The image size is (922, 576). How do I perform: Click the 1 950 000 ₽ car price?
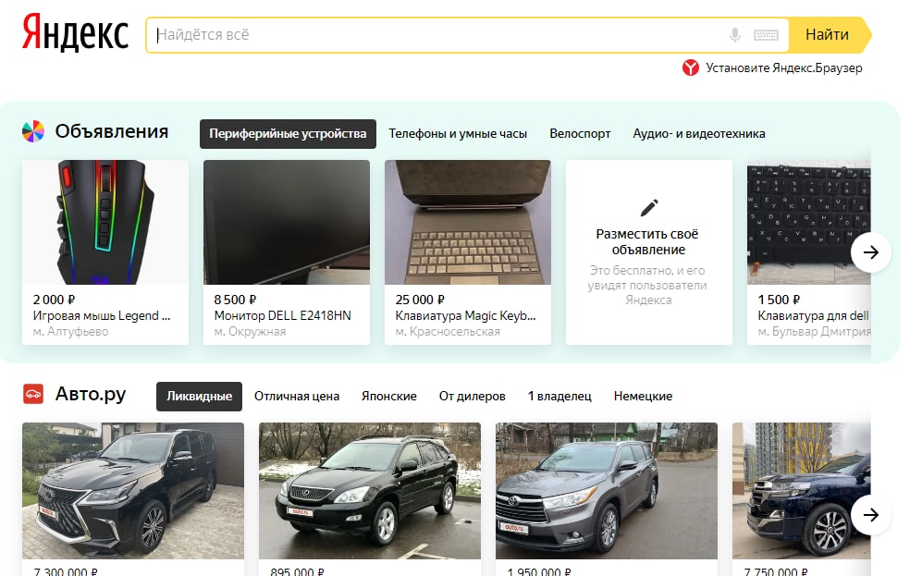538,571
